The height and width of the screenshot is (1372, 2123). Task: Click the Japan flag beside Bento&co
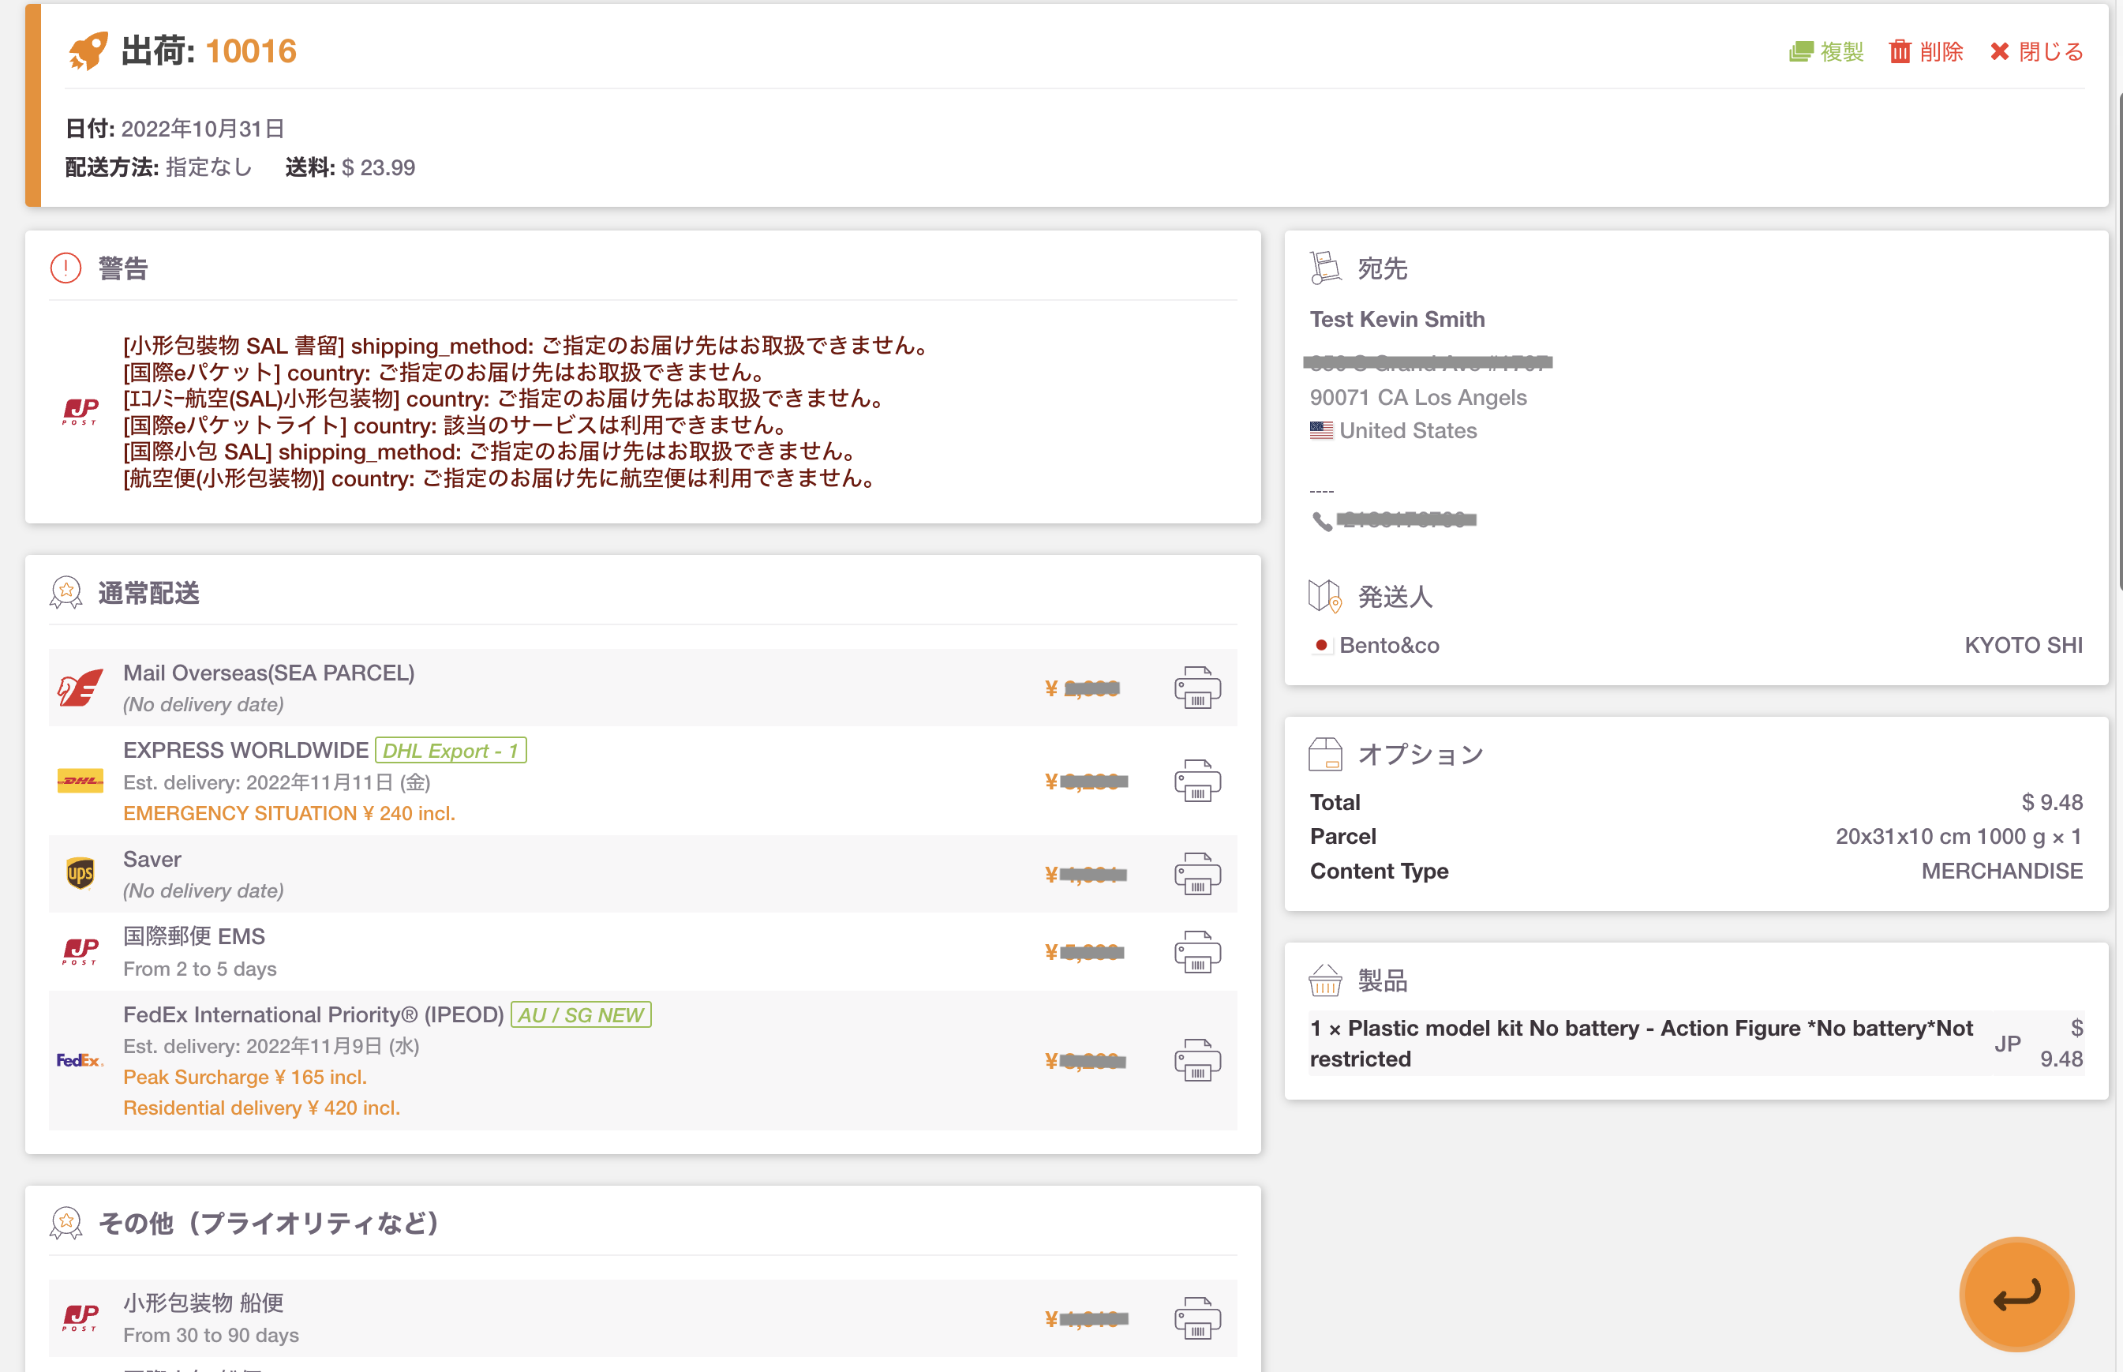1321,645
